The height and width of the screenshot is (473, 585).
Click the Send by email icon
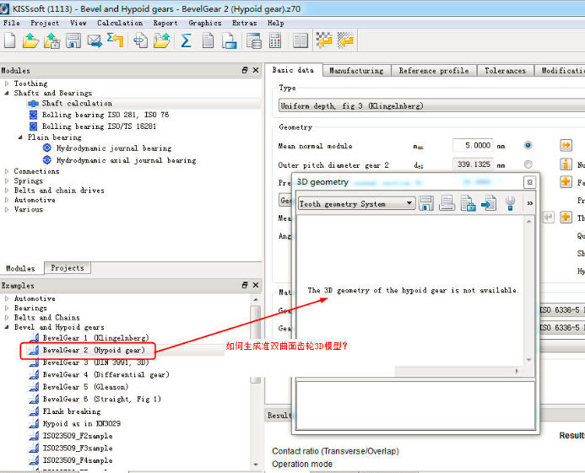[x=95, y=40]
